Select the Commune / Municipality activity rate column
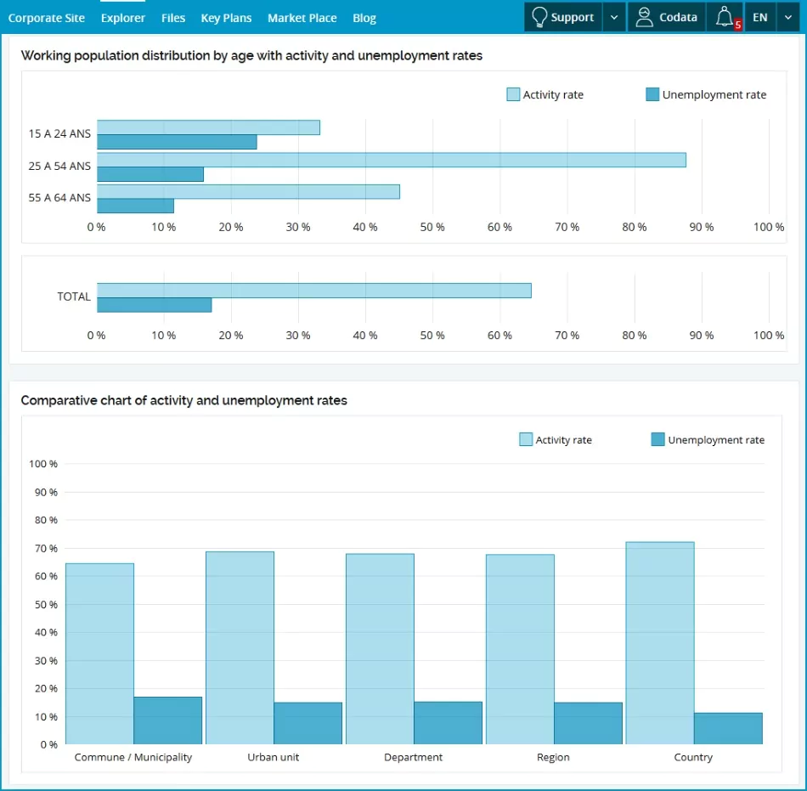Viewport: 807px width, 791px height. (100, 653)
